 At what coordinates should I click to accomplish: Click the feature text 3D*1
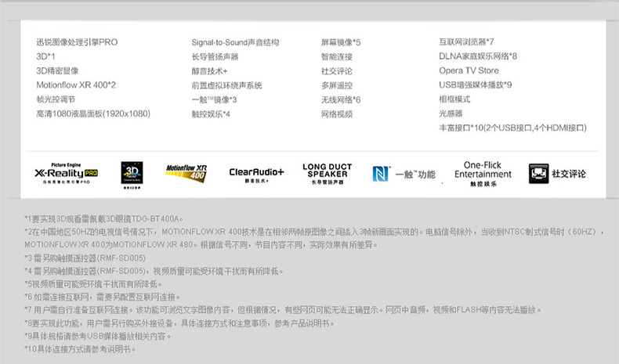tap(45, 56)
